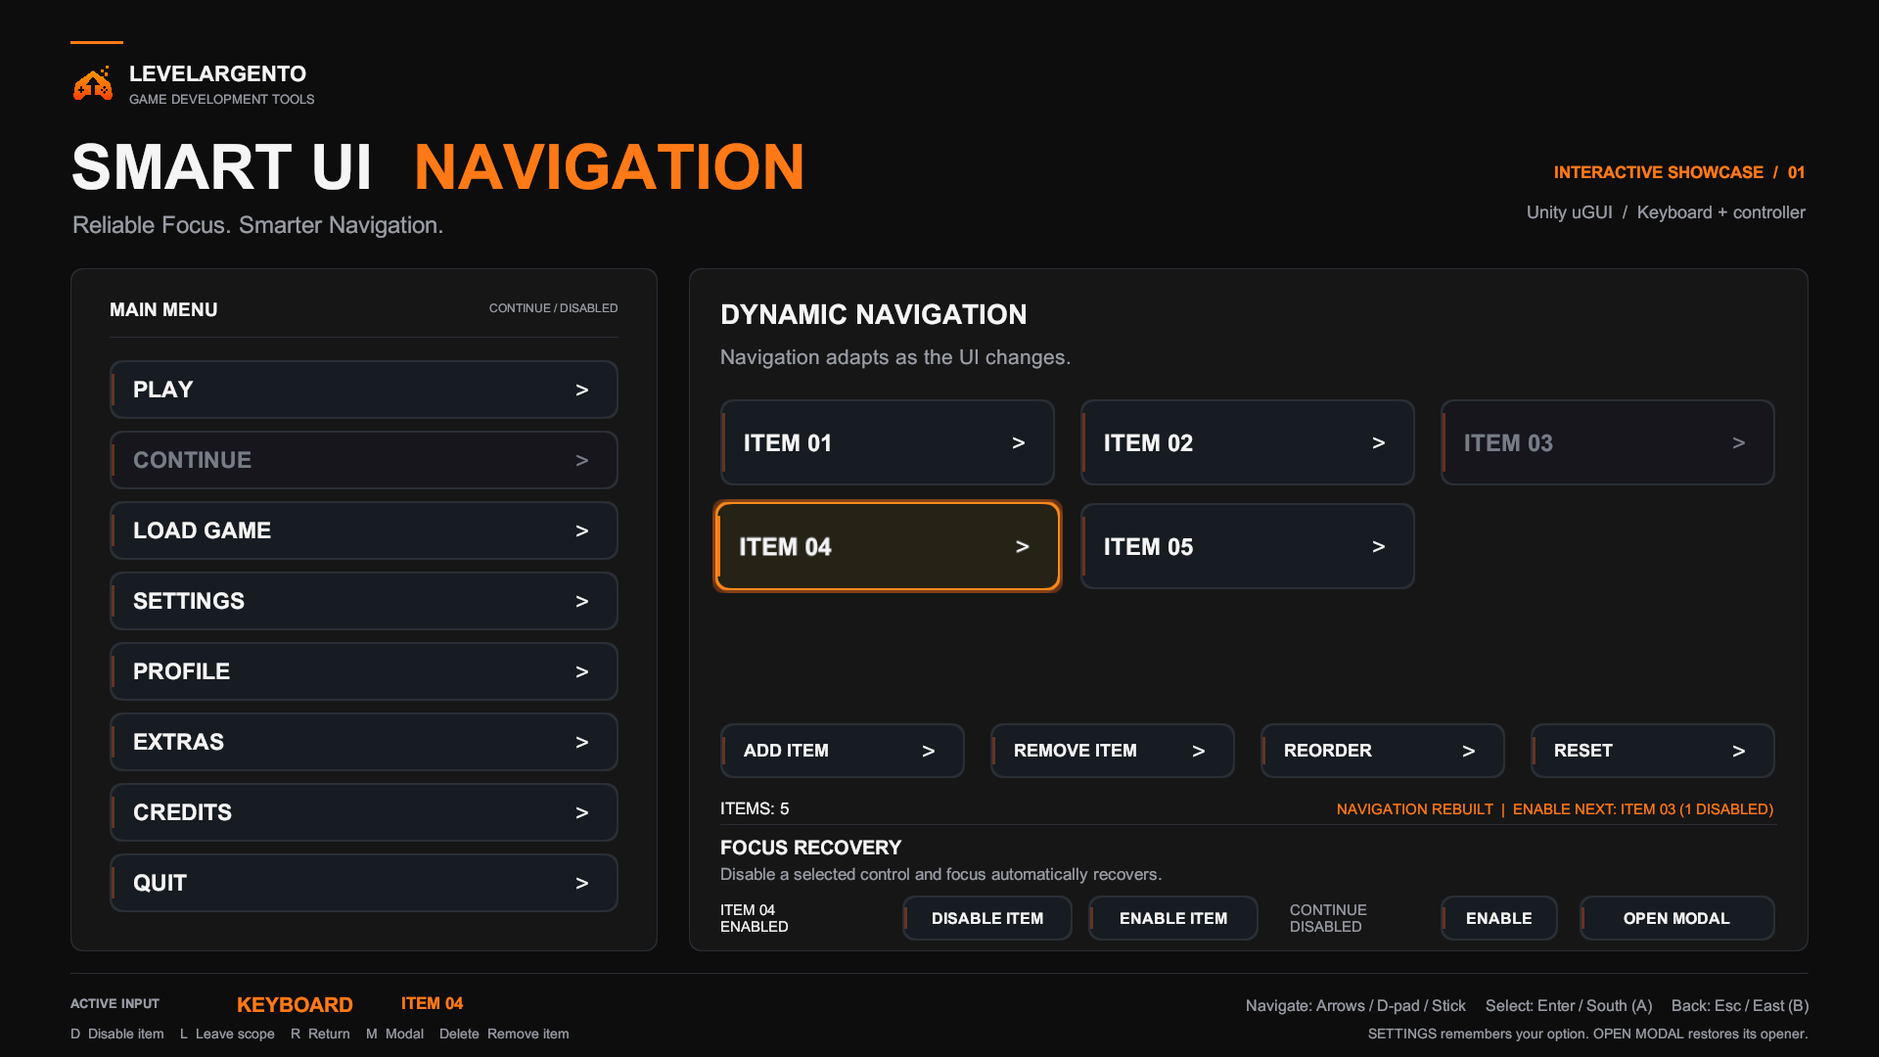
Task: Select the ITEM 01 button
Action: 888,442
